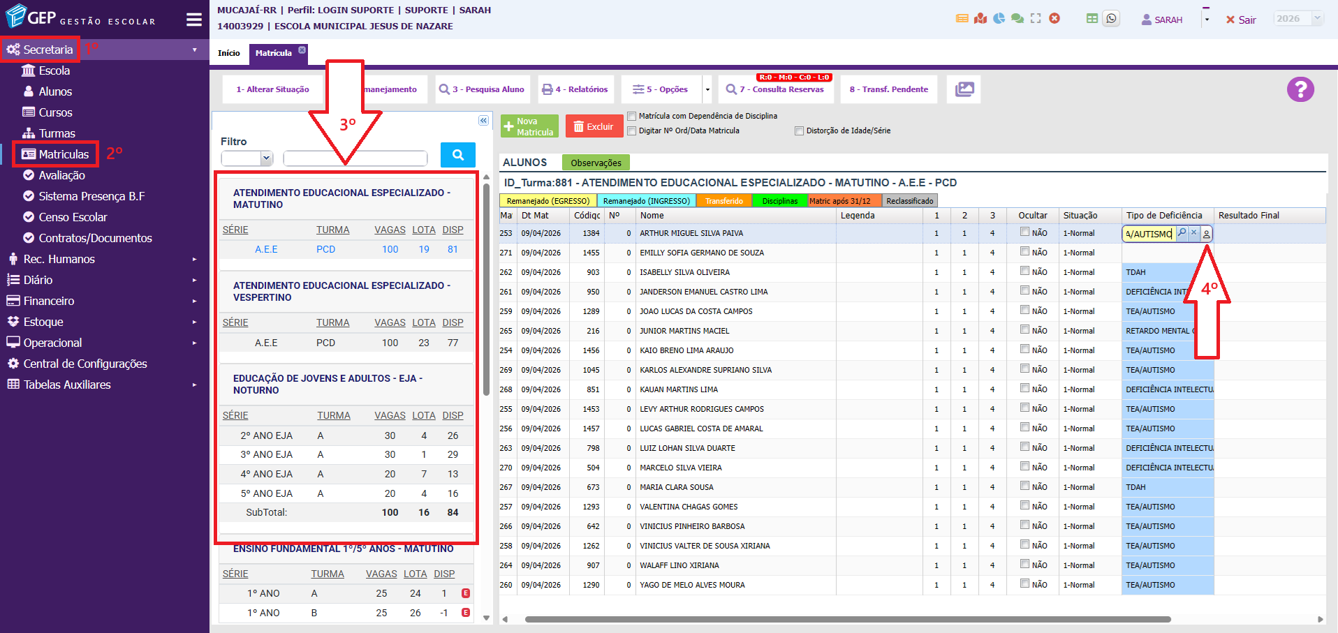Viewport: 1338px width, 633px height.
Task: Click the horizontal scrollbar below student grid
Action: tap(847, 619)
